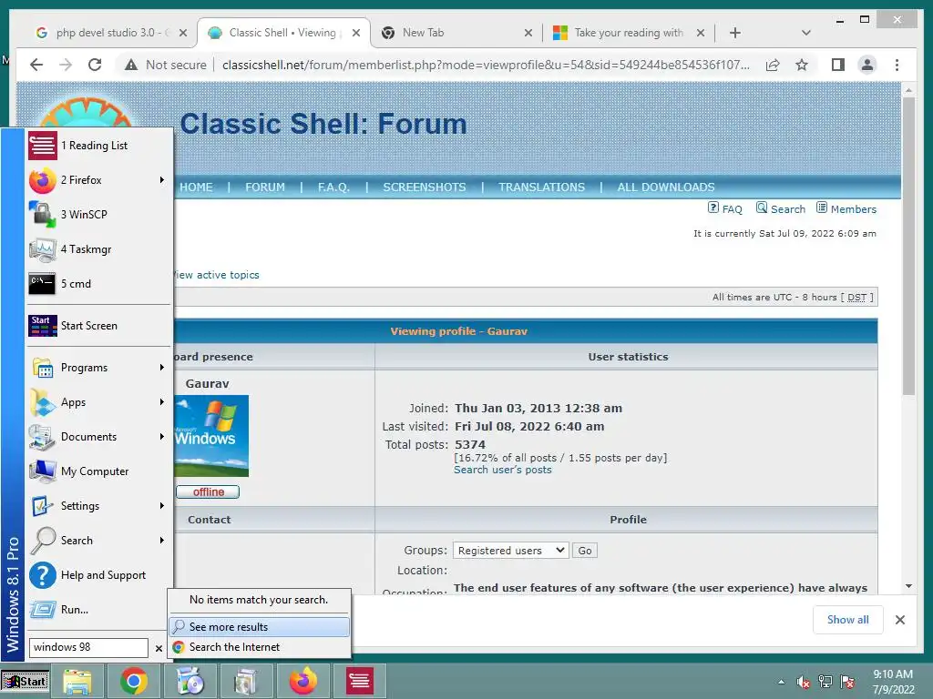Open the Programs folder in start menu
This screenshot has height=699, width=933.
(98, 368)
